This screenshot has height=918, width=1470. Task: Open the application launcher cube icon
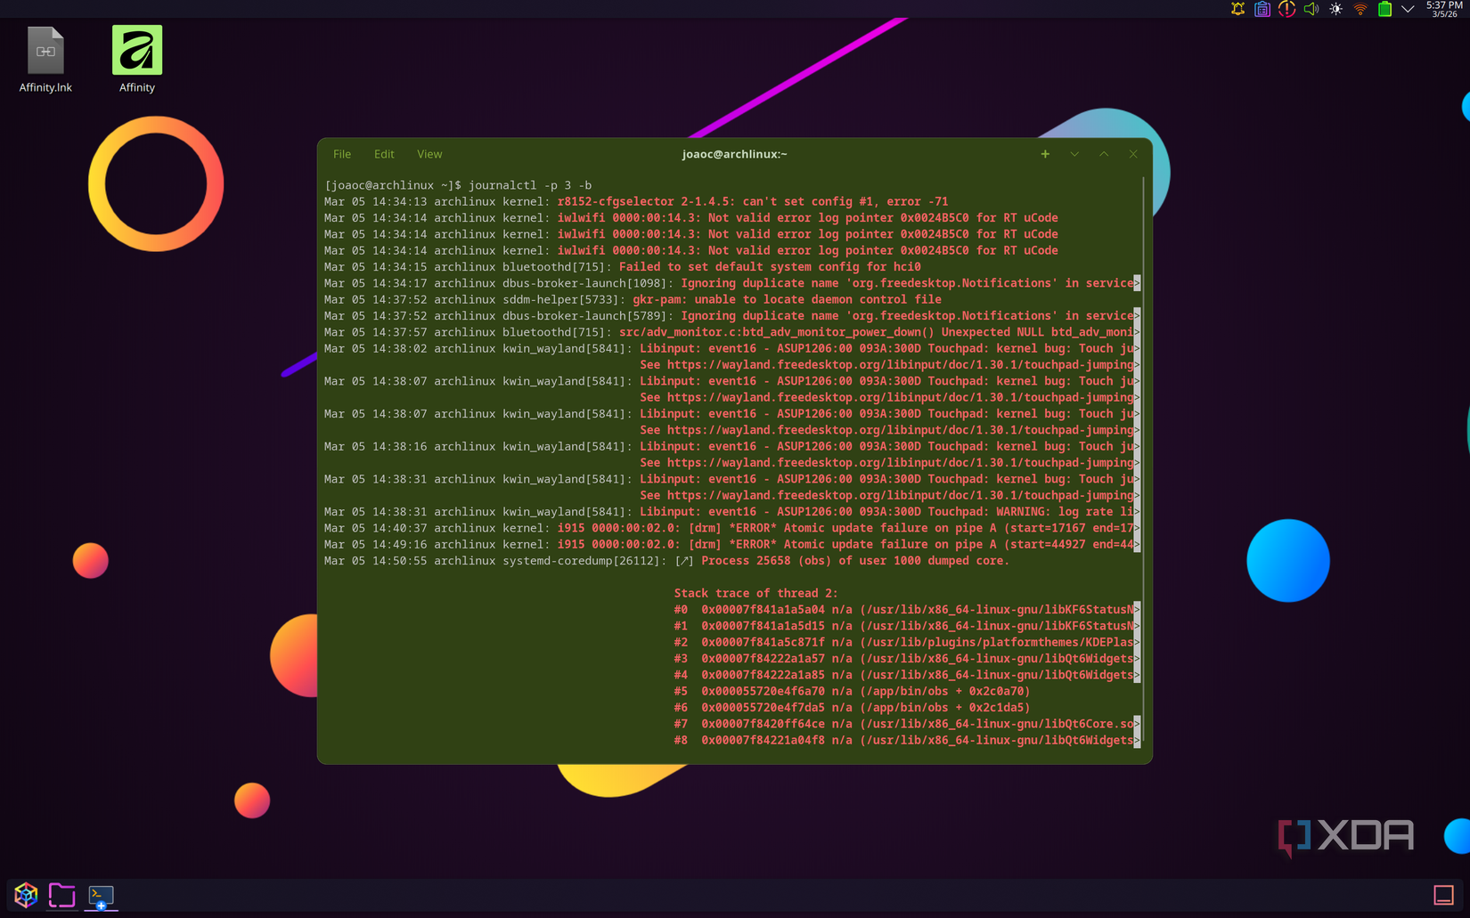pyautogui.click(x=25, y=895)
